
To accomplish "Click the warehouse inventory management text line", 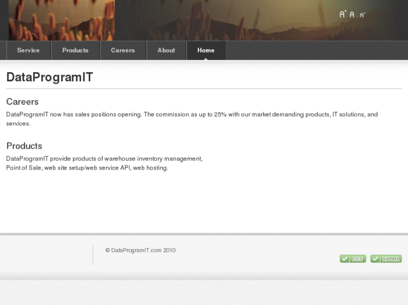I will [x=104, y=158].
